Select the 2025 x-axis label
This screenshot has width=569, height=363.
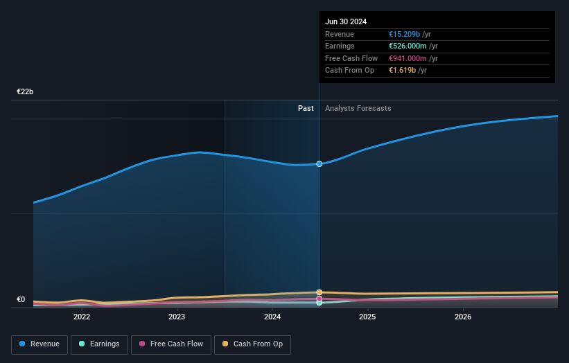click(x=367, y=317)
